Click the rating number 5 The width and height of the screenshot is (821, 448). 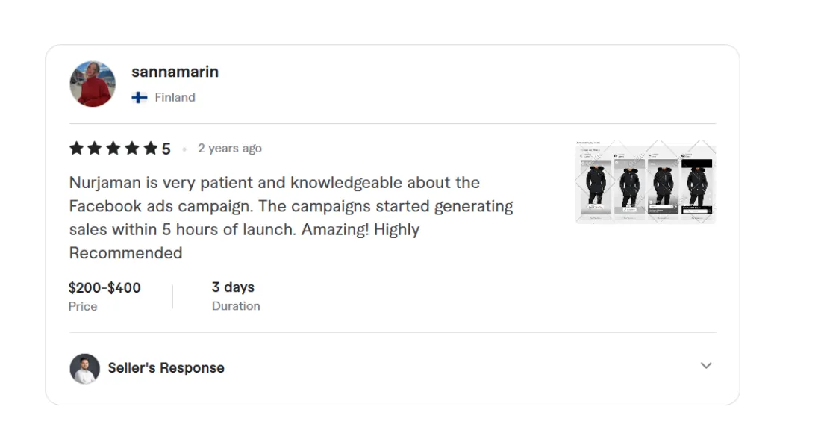tap(166, 149)
